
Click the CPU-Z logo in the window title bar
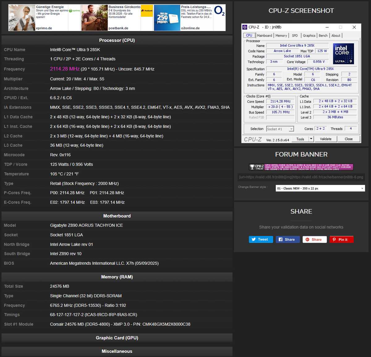pyautogui.click(x=245, y=27)
